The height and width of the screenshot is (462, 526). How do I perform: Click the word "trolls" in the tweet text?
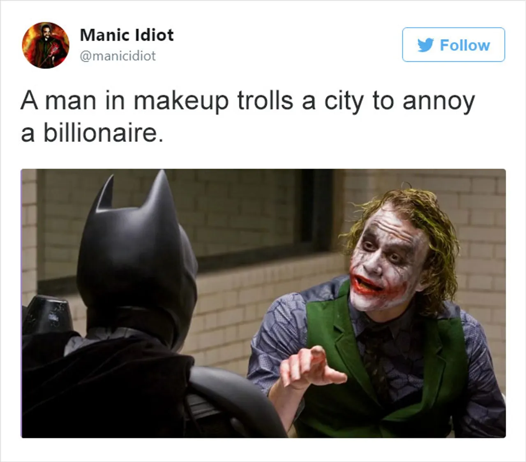point(265,100)
